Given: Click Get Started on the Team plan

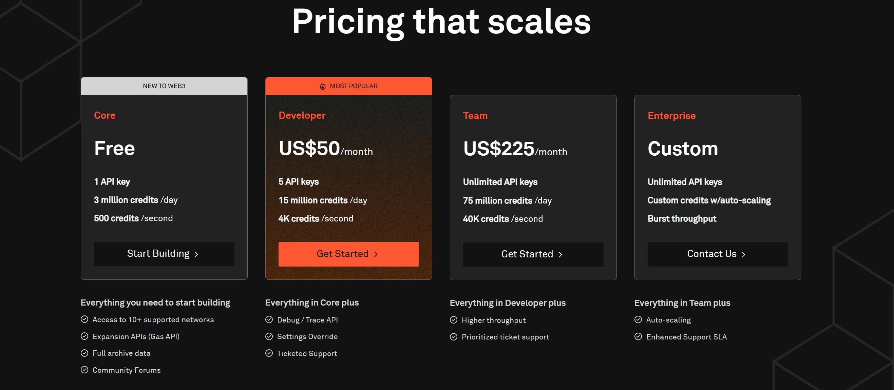Looking at the screenshot, I should (x=533, y=254).
